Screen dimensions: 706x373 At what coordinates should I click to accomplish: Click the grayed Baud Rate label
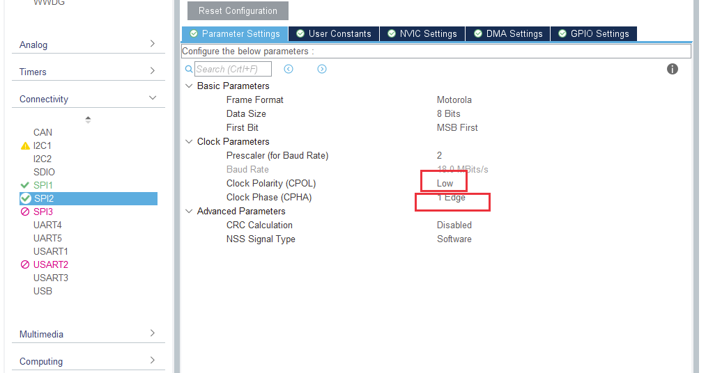pyautogui.click(x=247, y=169)
